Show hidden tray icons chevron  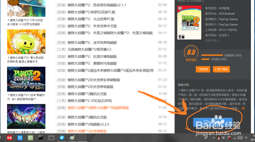[213, 138]
